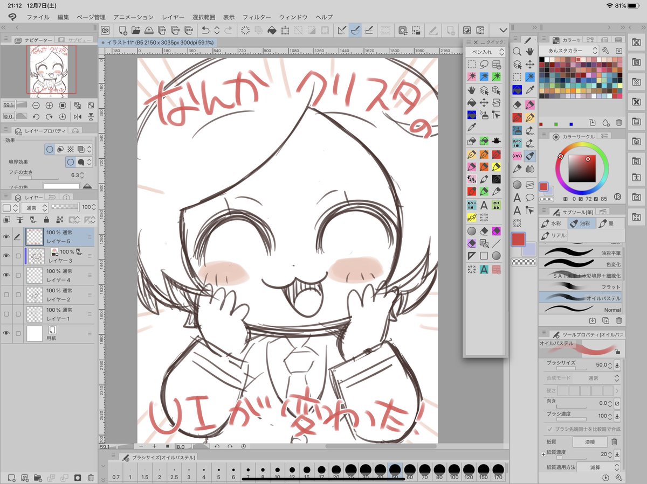The height and width of the screenshot is (484, 647).
Task: Click the Open file folder icon
Action: (x=136, y=30)
